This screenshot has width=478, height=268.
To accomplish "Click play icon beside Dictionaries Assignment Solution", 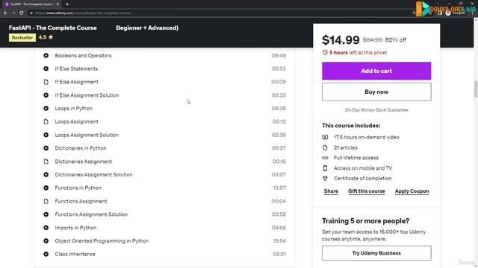I will click(x=46, y=175).
